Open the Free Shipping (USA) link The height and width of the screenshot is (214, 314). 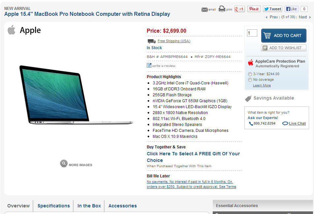pyautogui.click(x=174, y=41)
